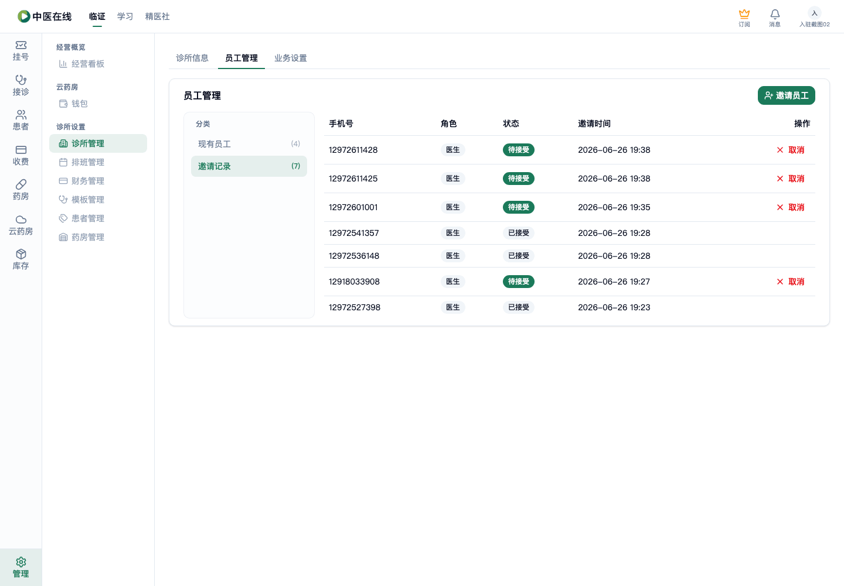Click phone number 12972541357
The width and height of the screenshot is (844, 586).
coord(354,233)
